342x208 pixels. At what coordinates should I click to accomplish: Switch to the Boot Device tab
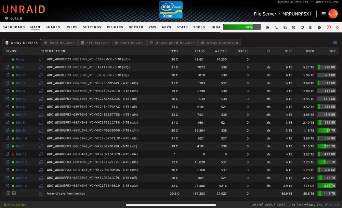click(x=129, y=43)
